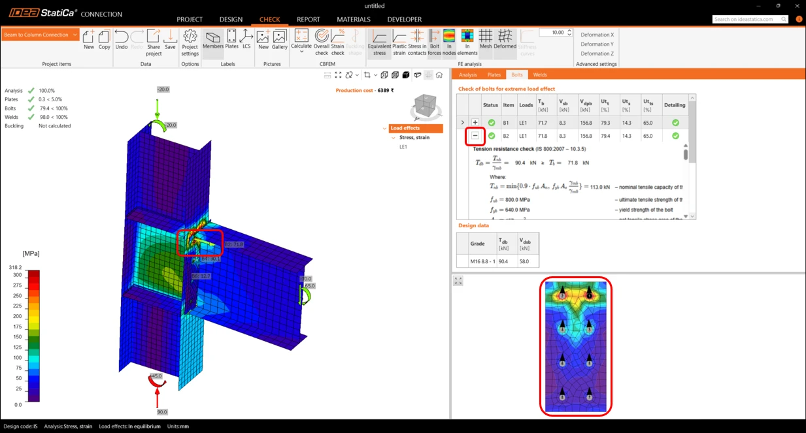Show LCS labels
806x433 pixels.
point(246,39)
